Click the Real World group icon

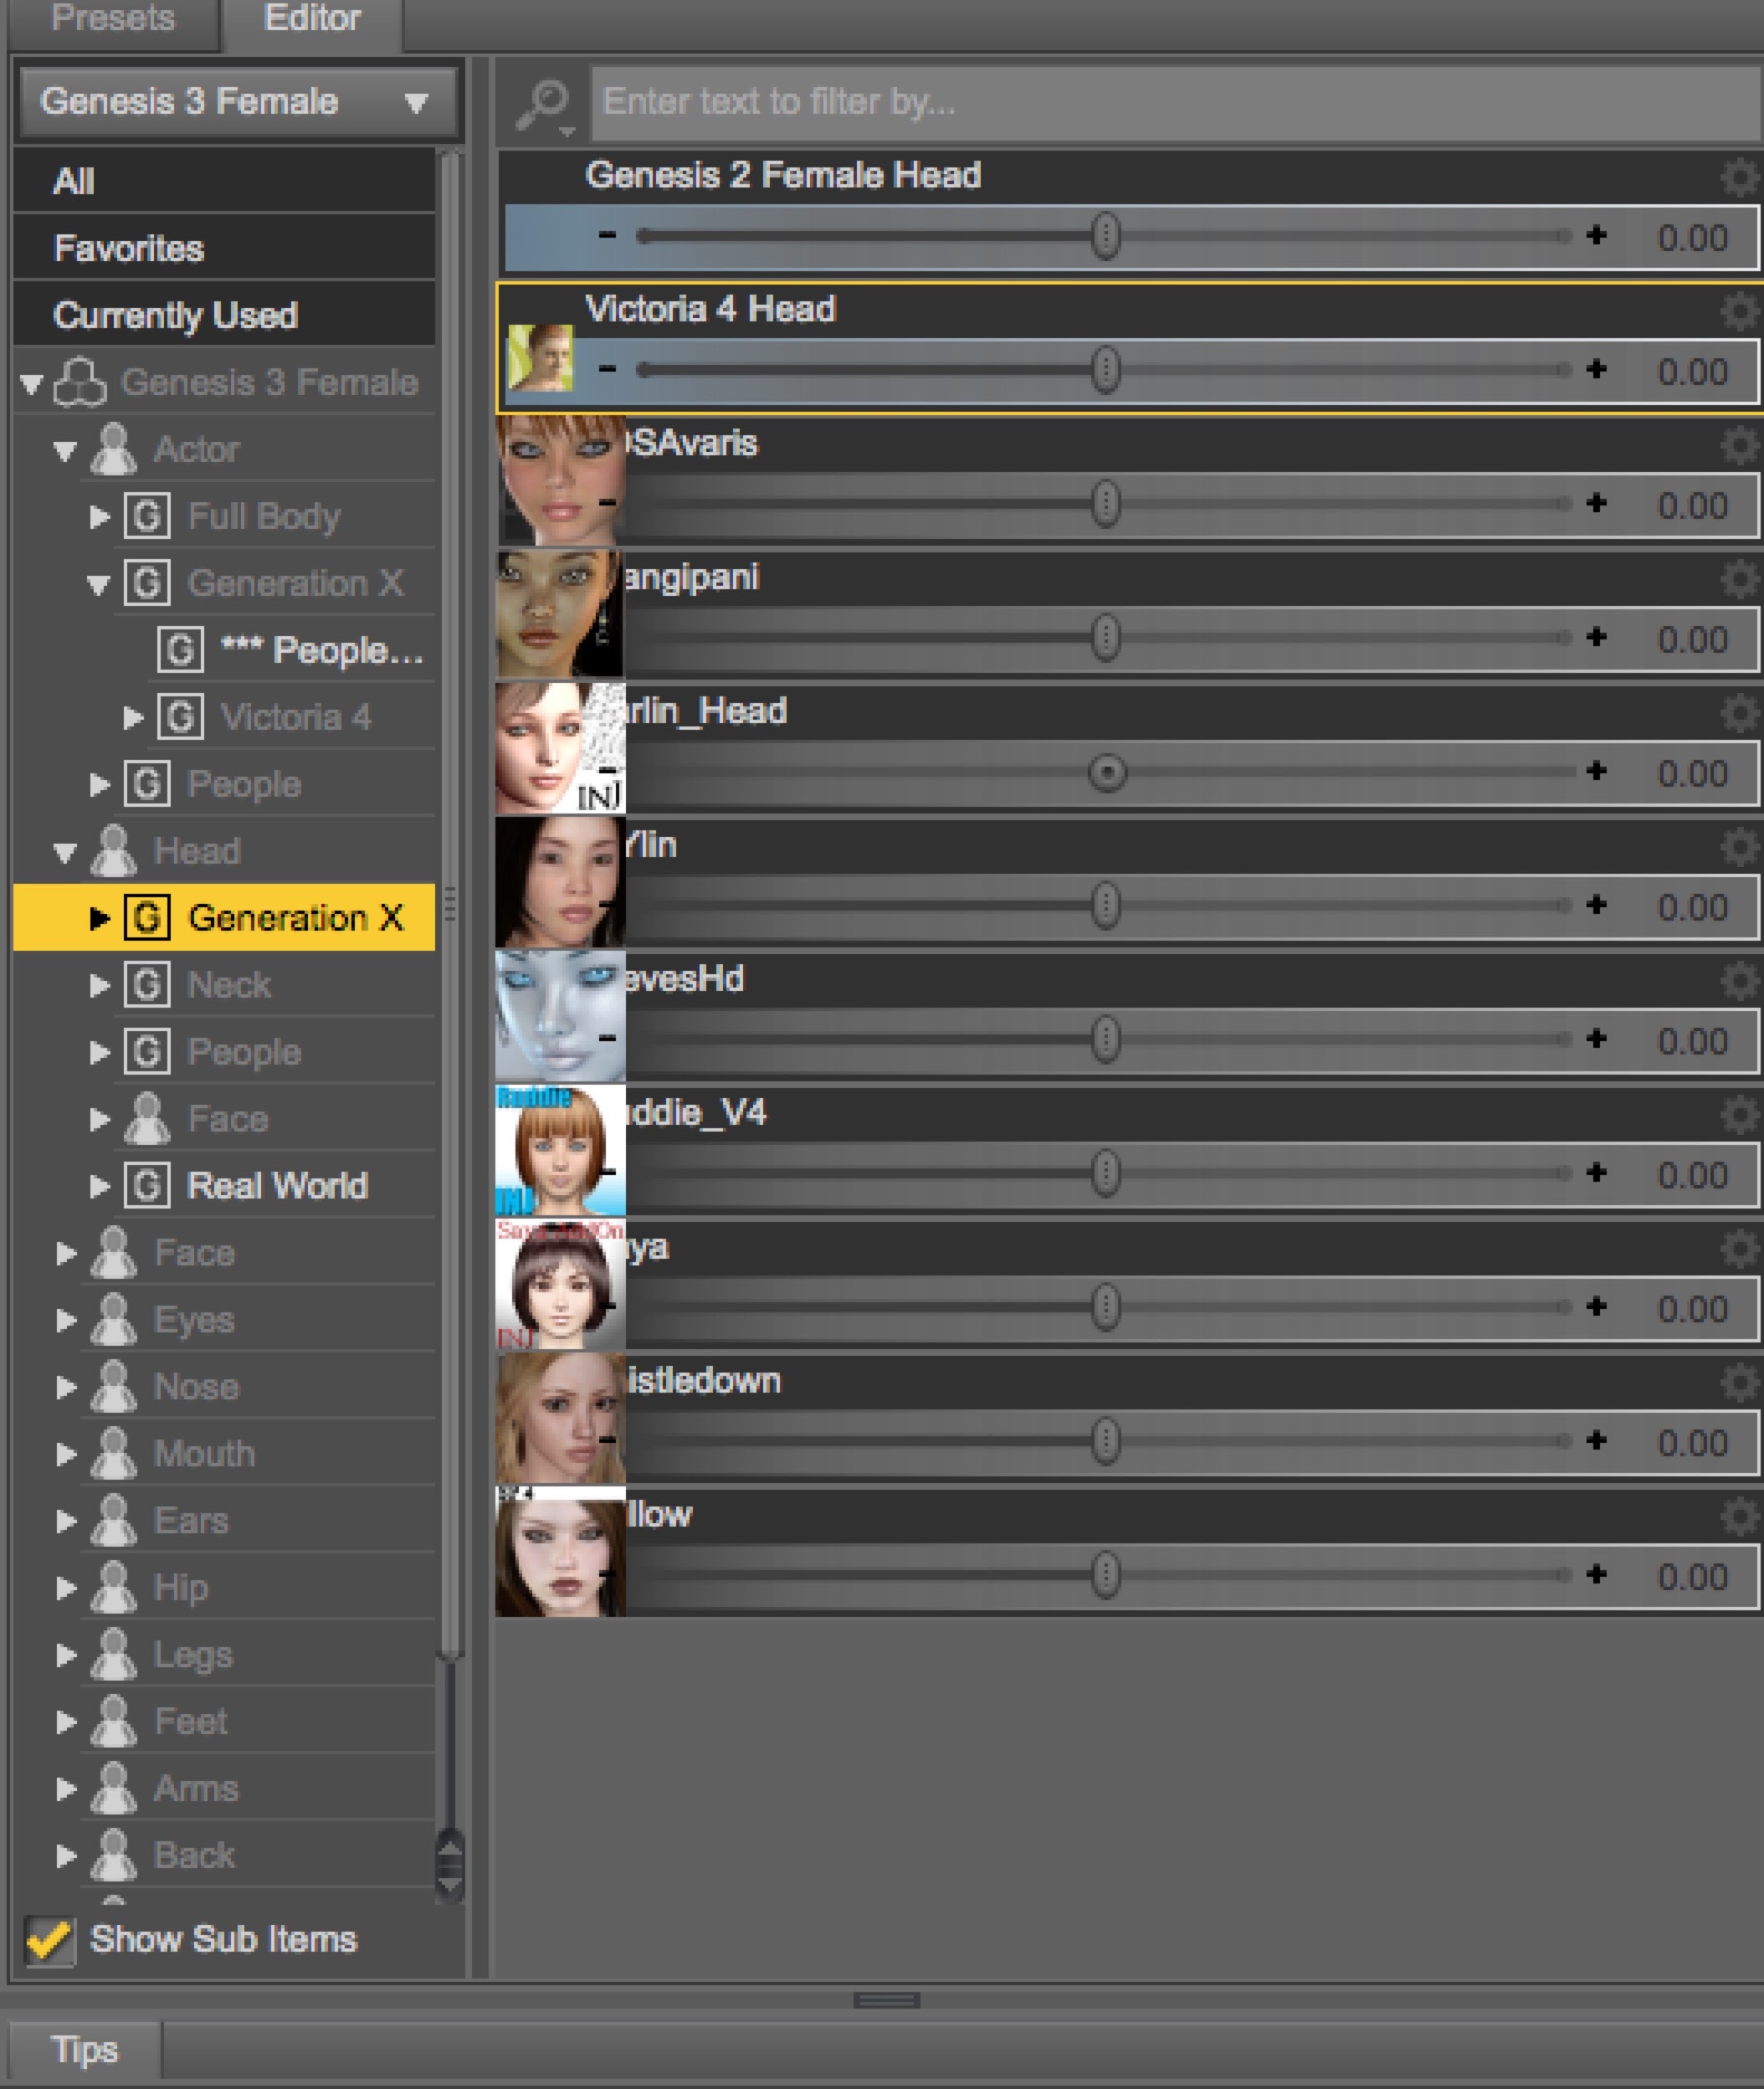pyautogui.click(x=147, y=1186)
